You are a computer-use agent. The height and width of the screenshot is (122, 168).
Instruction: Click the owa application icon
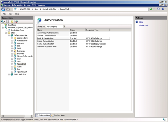pyautogui.click(x=15, y=61)
